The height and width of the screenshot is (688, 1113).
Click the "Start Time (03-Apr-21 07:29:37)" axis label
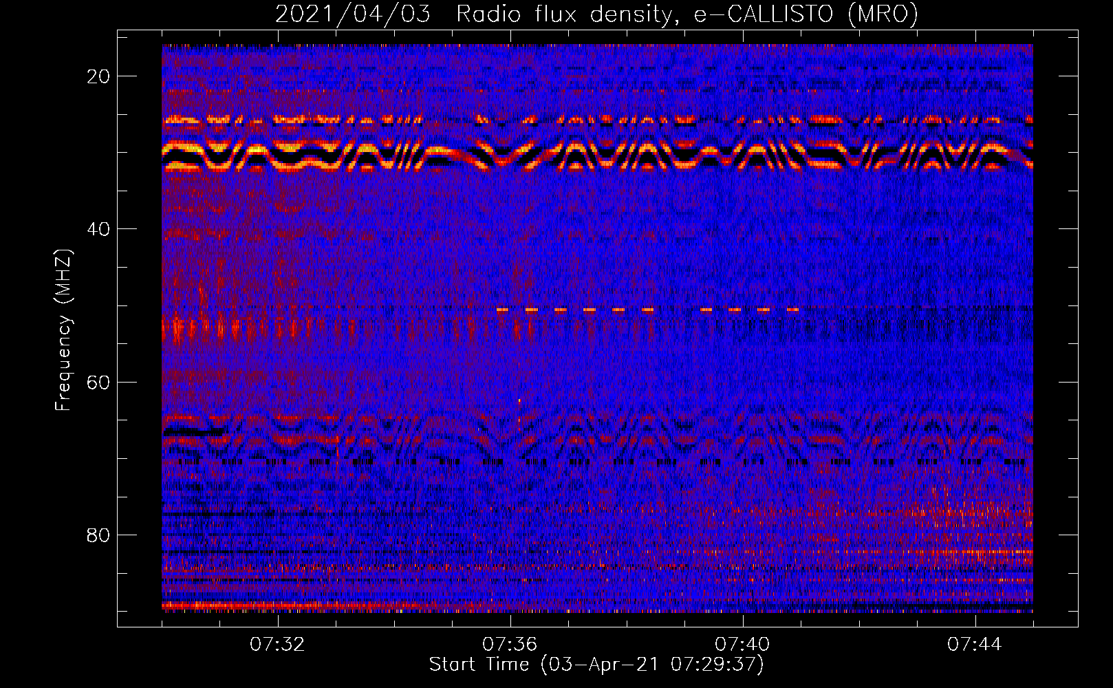tap(596, 665)
